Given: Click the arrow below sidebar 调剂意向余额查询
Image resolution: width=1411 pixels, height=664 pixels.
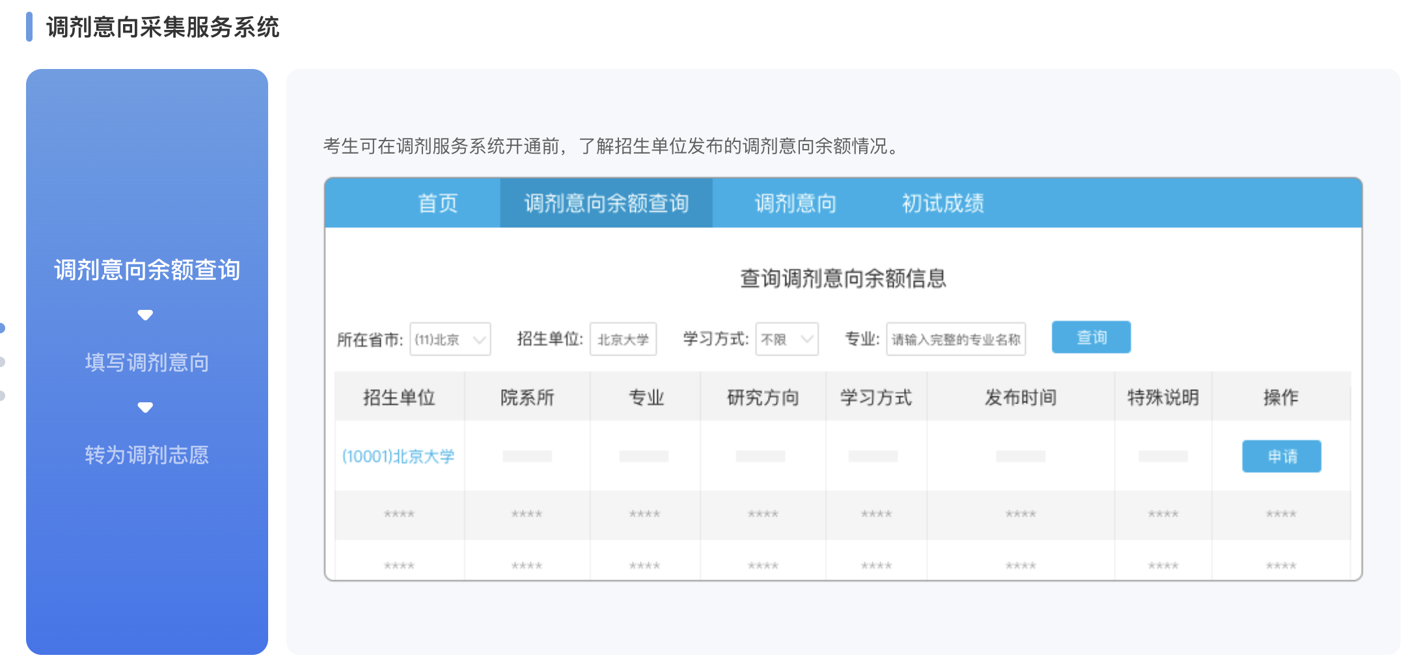Looking at the screenshot, I should [x=145, y=315].
